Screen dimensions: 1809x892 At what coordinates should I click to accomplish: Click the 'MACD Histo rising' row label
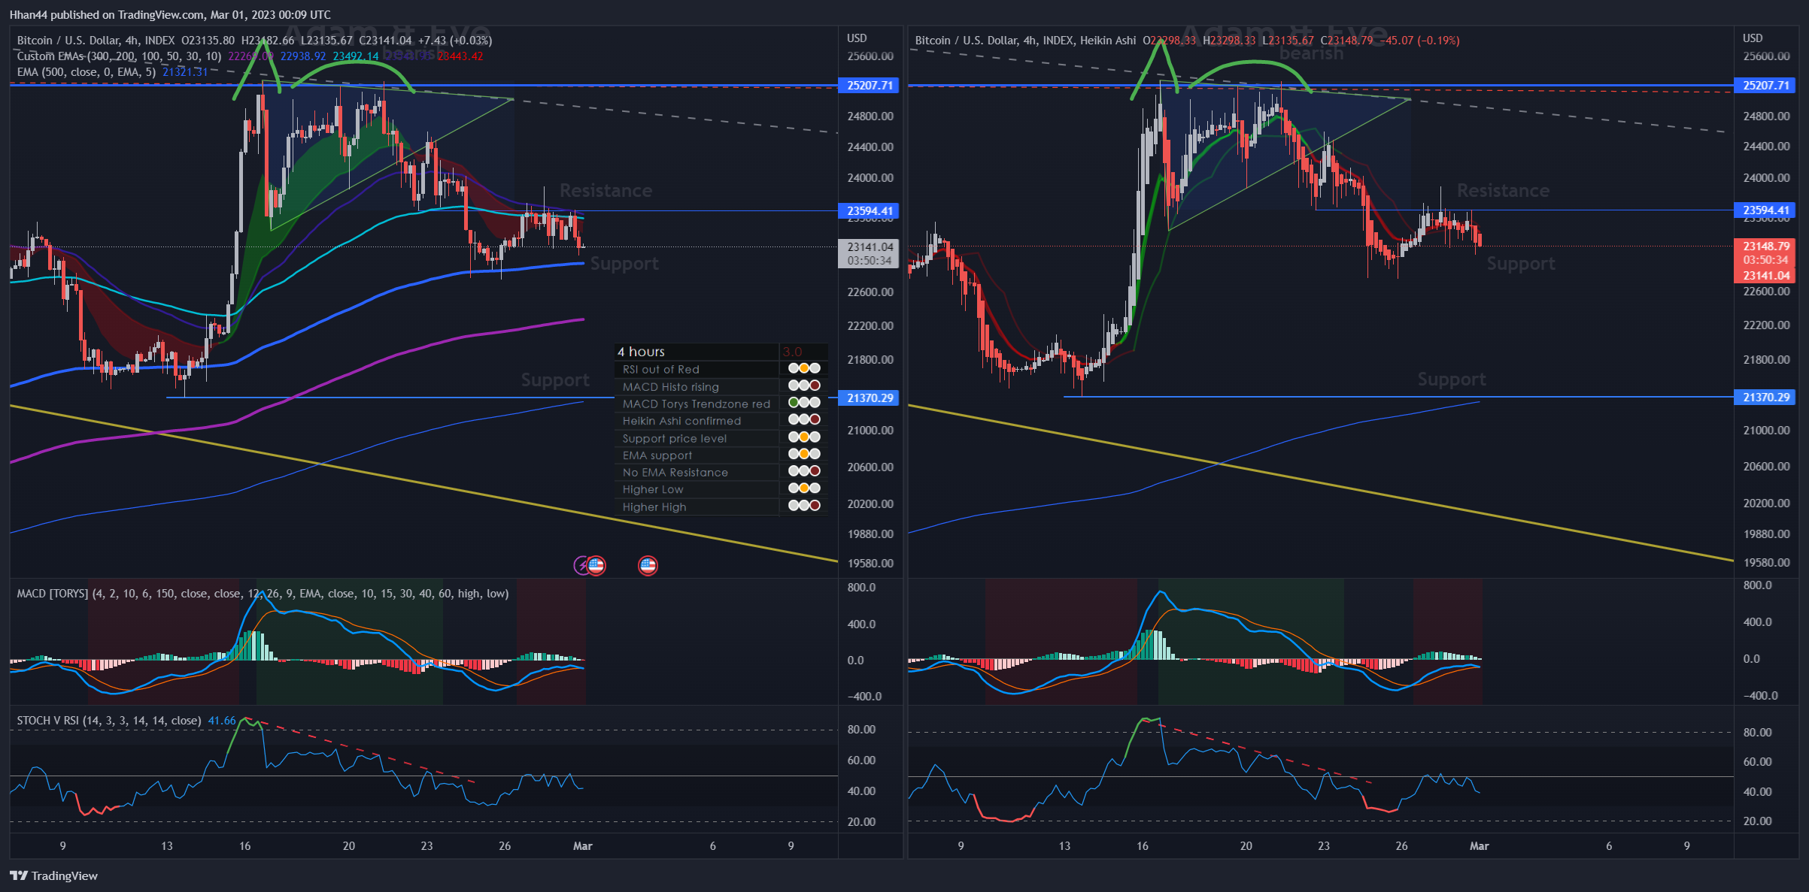[671, 386]
